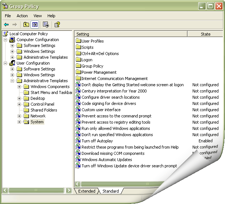Click the Enabled state of Turn off Autoplay
The height and width of the screenshot is (204, 225).
click(206, 141)
